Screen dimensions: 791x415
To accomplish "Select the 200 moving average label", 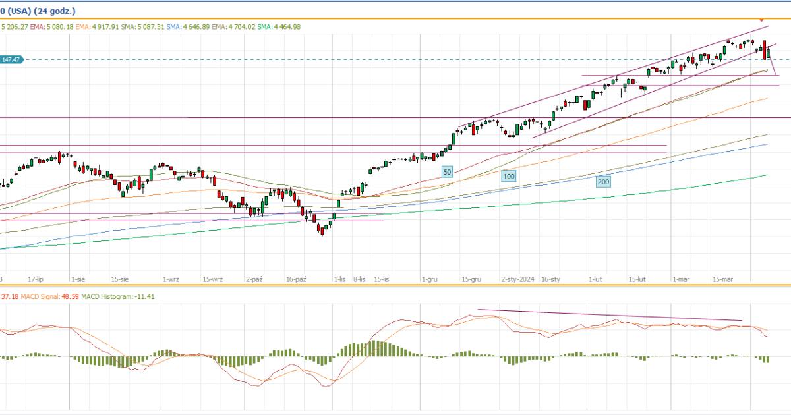I will tap(603, 181).
